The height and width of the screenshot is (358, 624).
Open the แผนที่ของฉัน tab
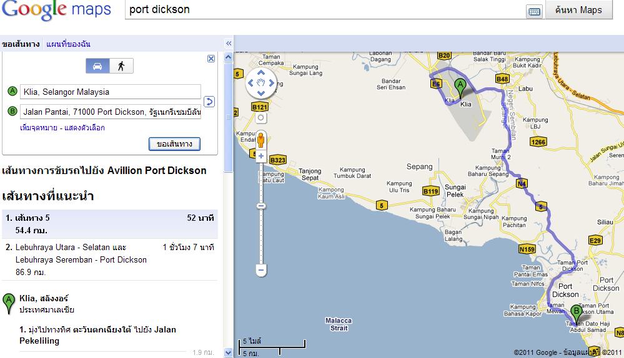coord(68,44)
